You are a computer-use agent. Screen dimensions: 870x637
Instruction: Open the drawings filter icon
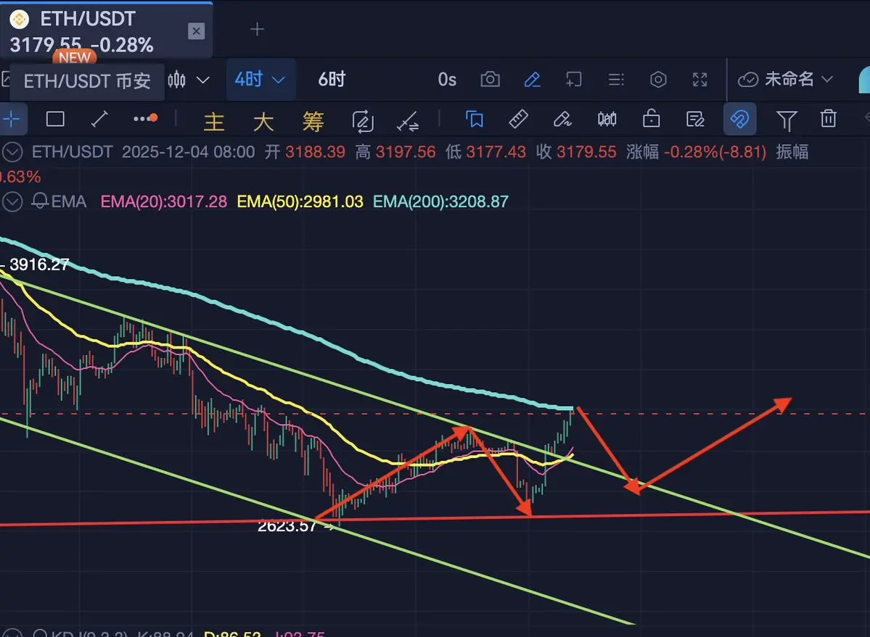tap(787, 120)
